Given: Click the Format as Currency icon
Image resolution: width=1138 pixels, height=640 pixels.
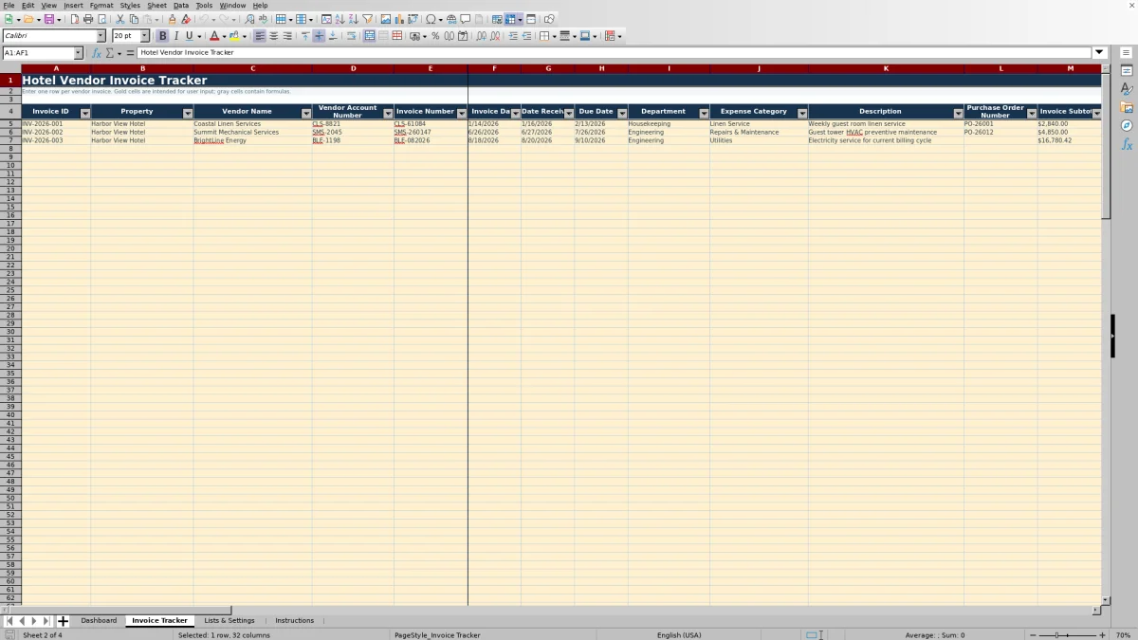Looking at the screenshot, I should click(x=416, y=36).
